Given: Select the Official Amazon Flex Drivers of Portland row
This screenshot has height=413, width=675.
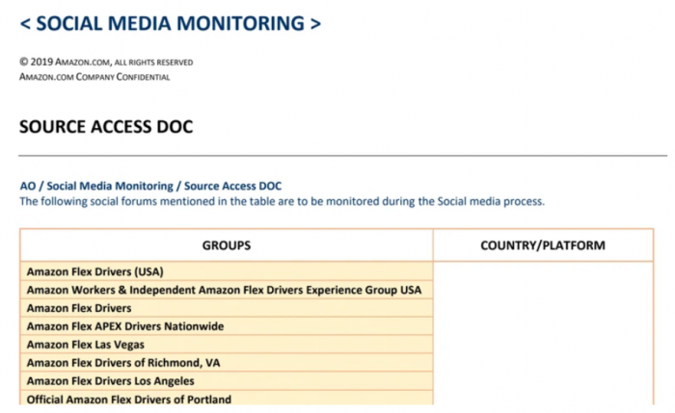Looking at the screenshot, I should point(128,399).
